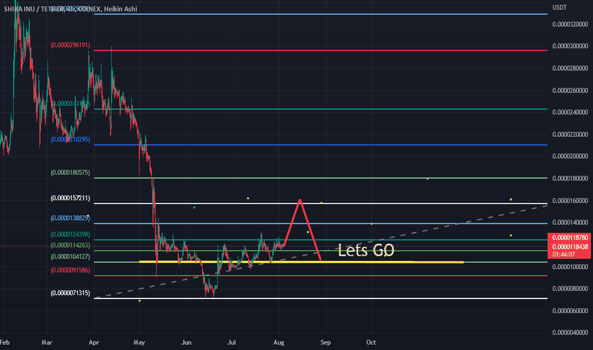This screenshot has width=593, height=350.
Task: Click the SHIBA INU / TETHER chart title
Action: click(x=71, y=9)
